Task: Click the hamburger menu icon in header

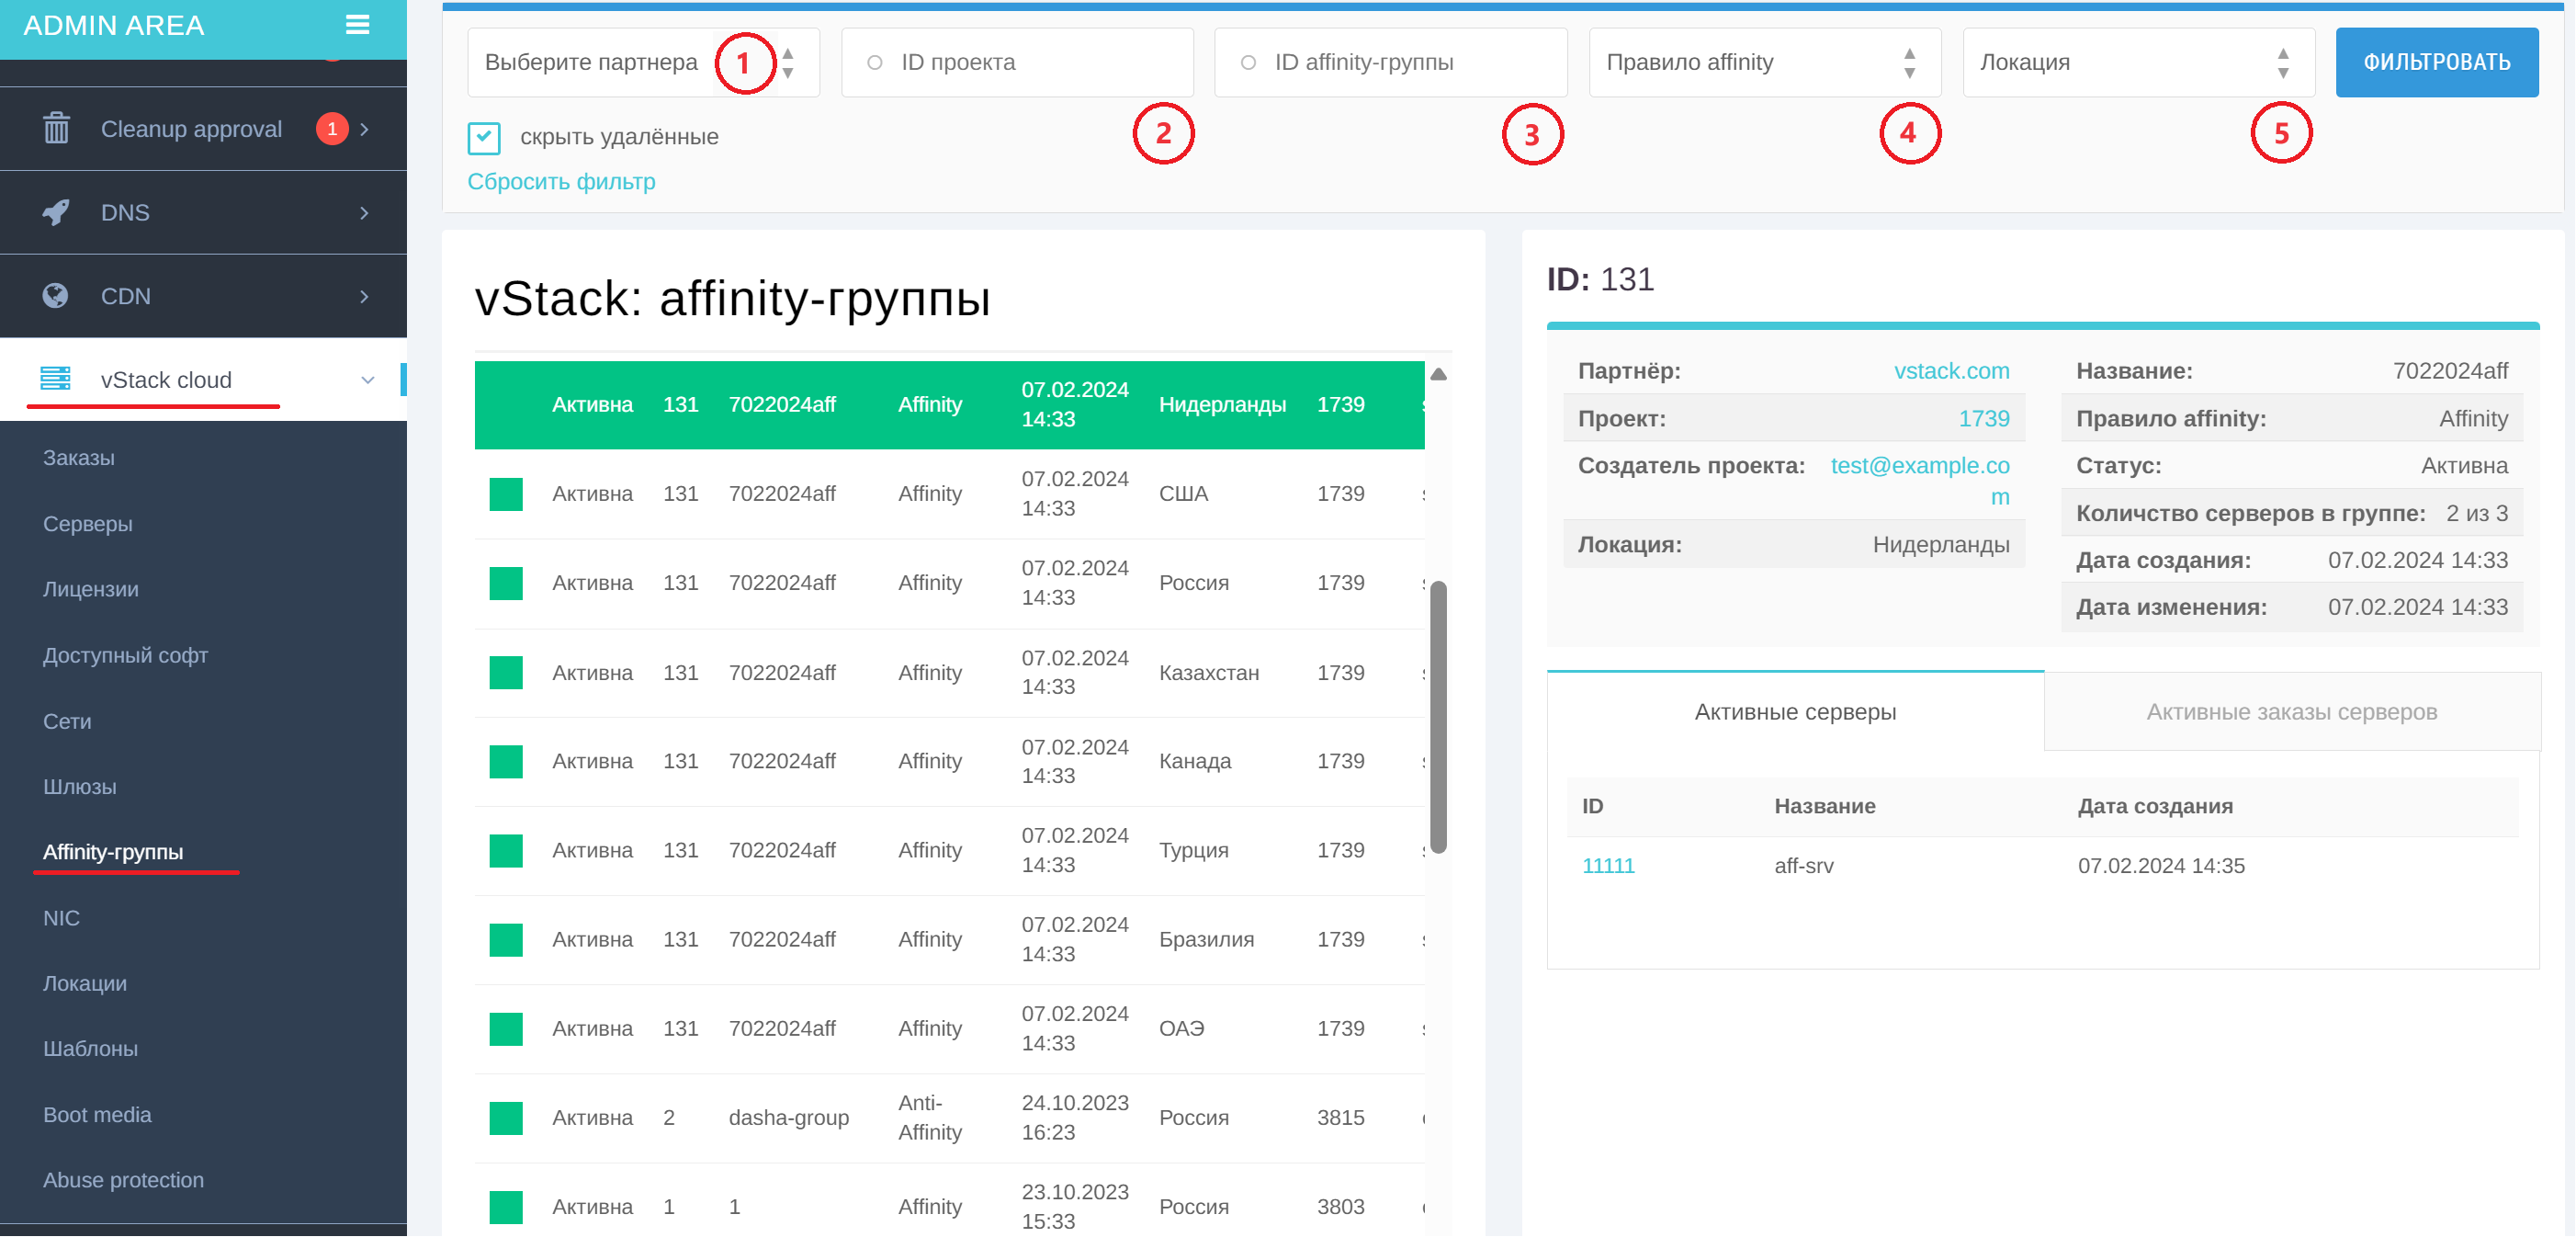Action: tap(357, 25)
